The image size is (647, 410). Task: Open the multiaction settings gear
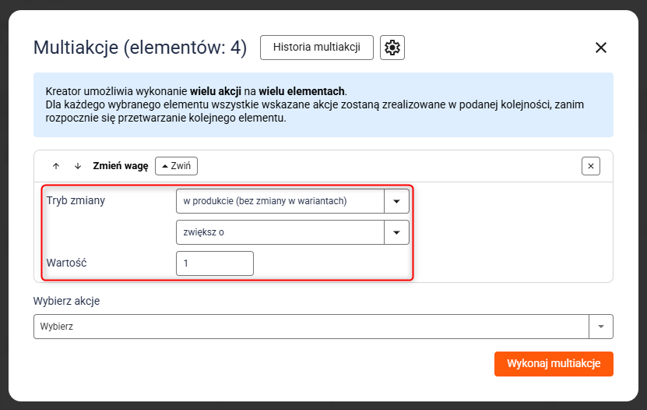click(392, 48)
